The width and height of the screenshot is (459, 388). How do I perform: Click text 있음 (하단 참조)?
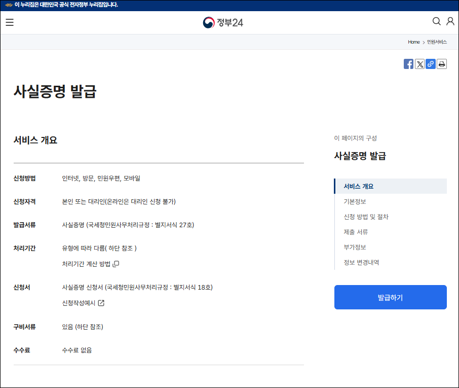click(83, 327)
